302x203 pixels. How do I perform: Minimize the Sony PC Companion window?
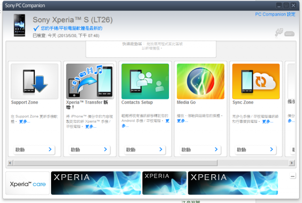[279, 5]
